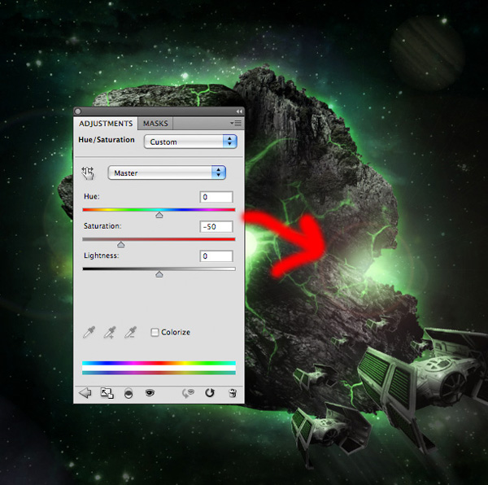Viewport: 488px width, 485px height.
Task: Click the first eyedropper tool
Action: point(89,332)
